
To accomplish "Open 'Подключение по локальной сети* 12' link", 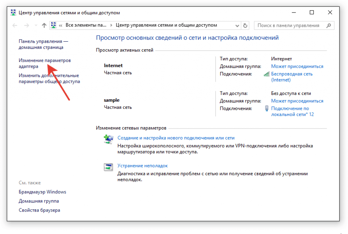I will [292, 111].
